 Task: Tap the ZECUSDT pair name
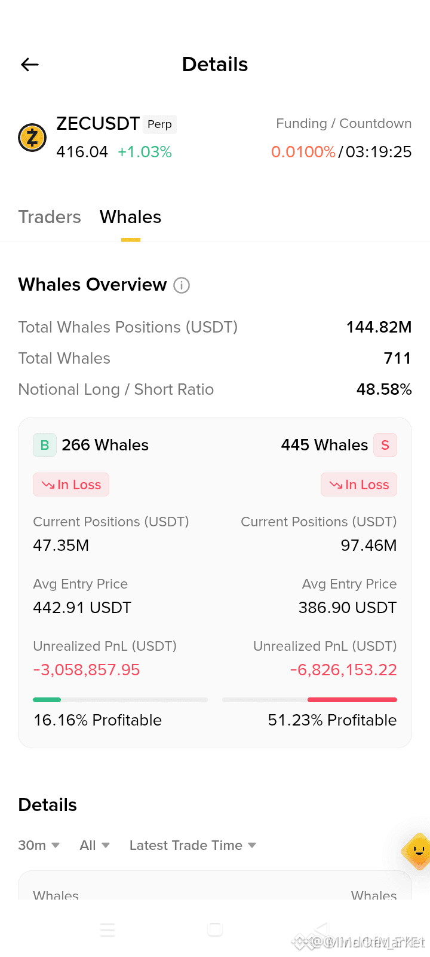tap(98, 124)
